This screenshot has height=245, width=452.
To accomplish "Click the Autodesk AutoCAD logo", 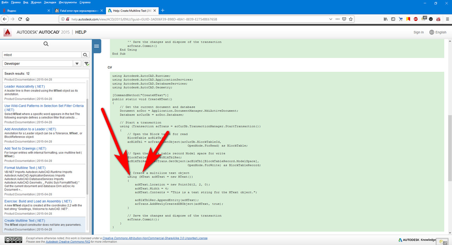I will point(7,32).
